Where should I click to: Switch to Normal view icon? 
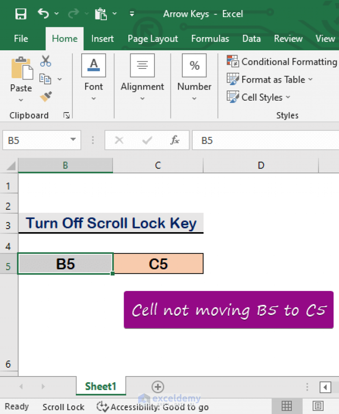tap(287, 406)
